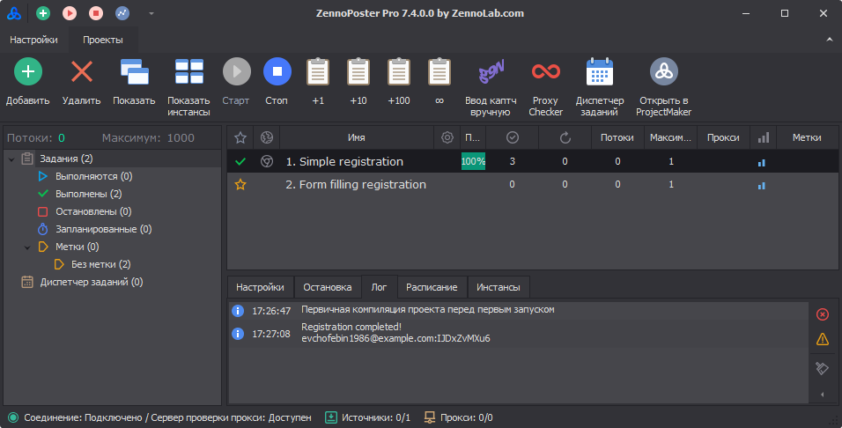Select Выполнены (2) in the task tree

coord(88,194)
